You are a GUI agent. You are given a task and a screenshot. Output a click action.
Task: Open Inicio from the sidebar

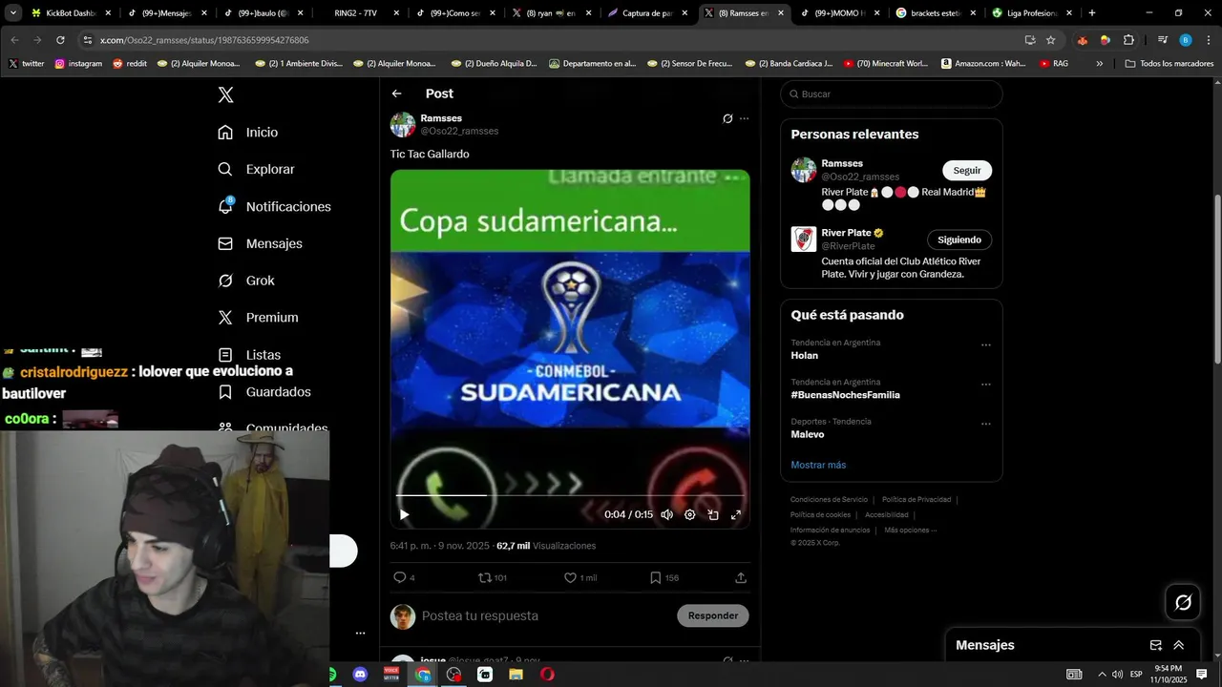(248, 133)
